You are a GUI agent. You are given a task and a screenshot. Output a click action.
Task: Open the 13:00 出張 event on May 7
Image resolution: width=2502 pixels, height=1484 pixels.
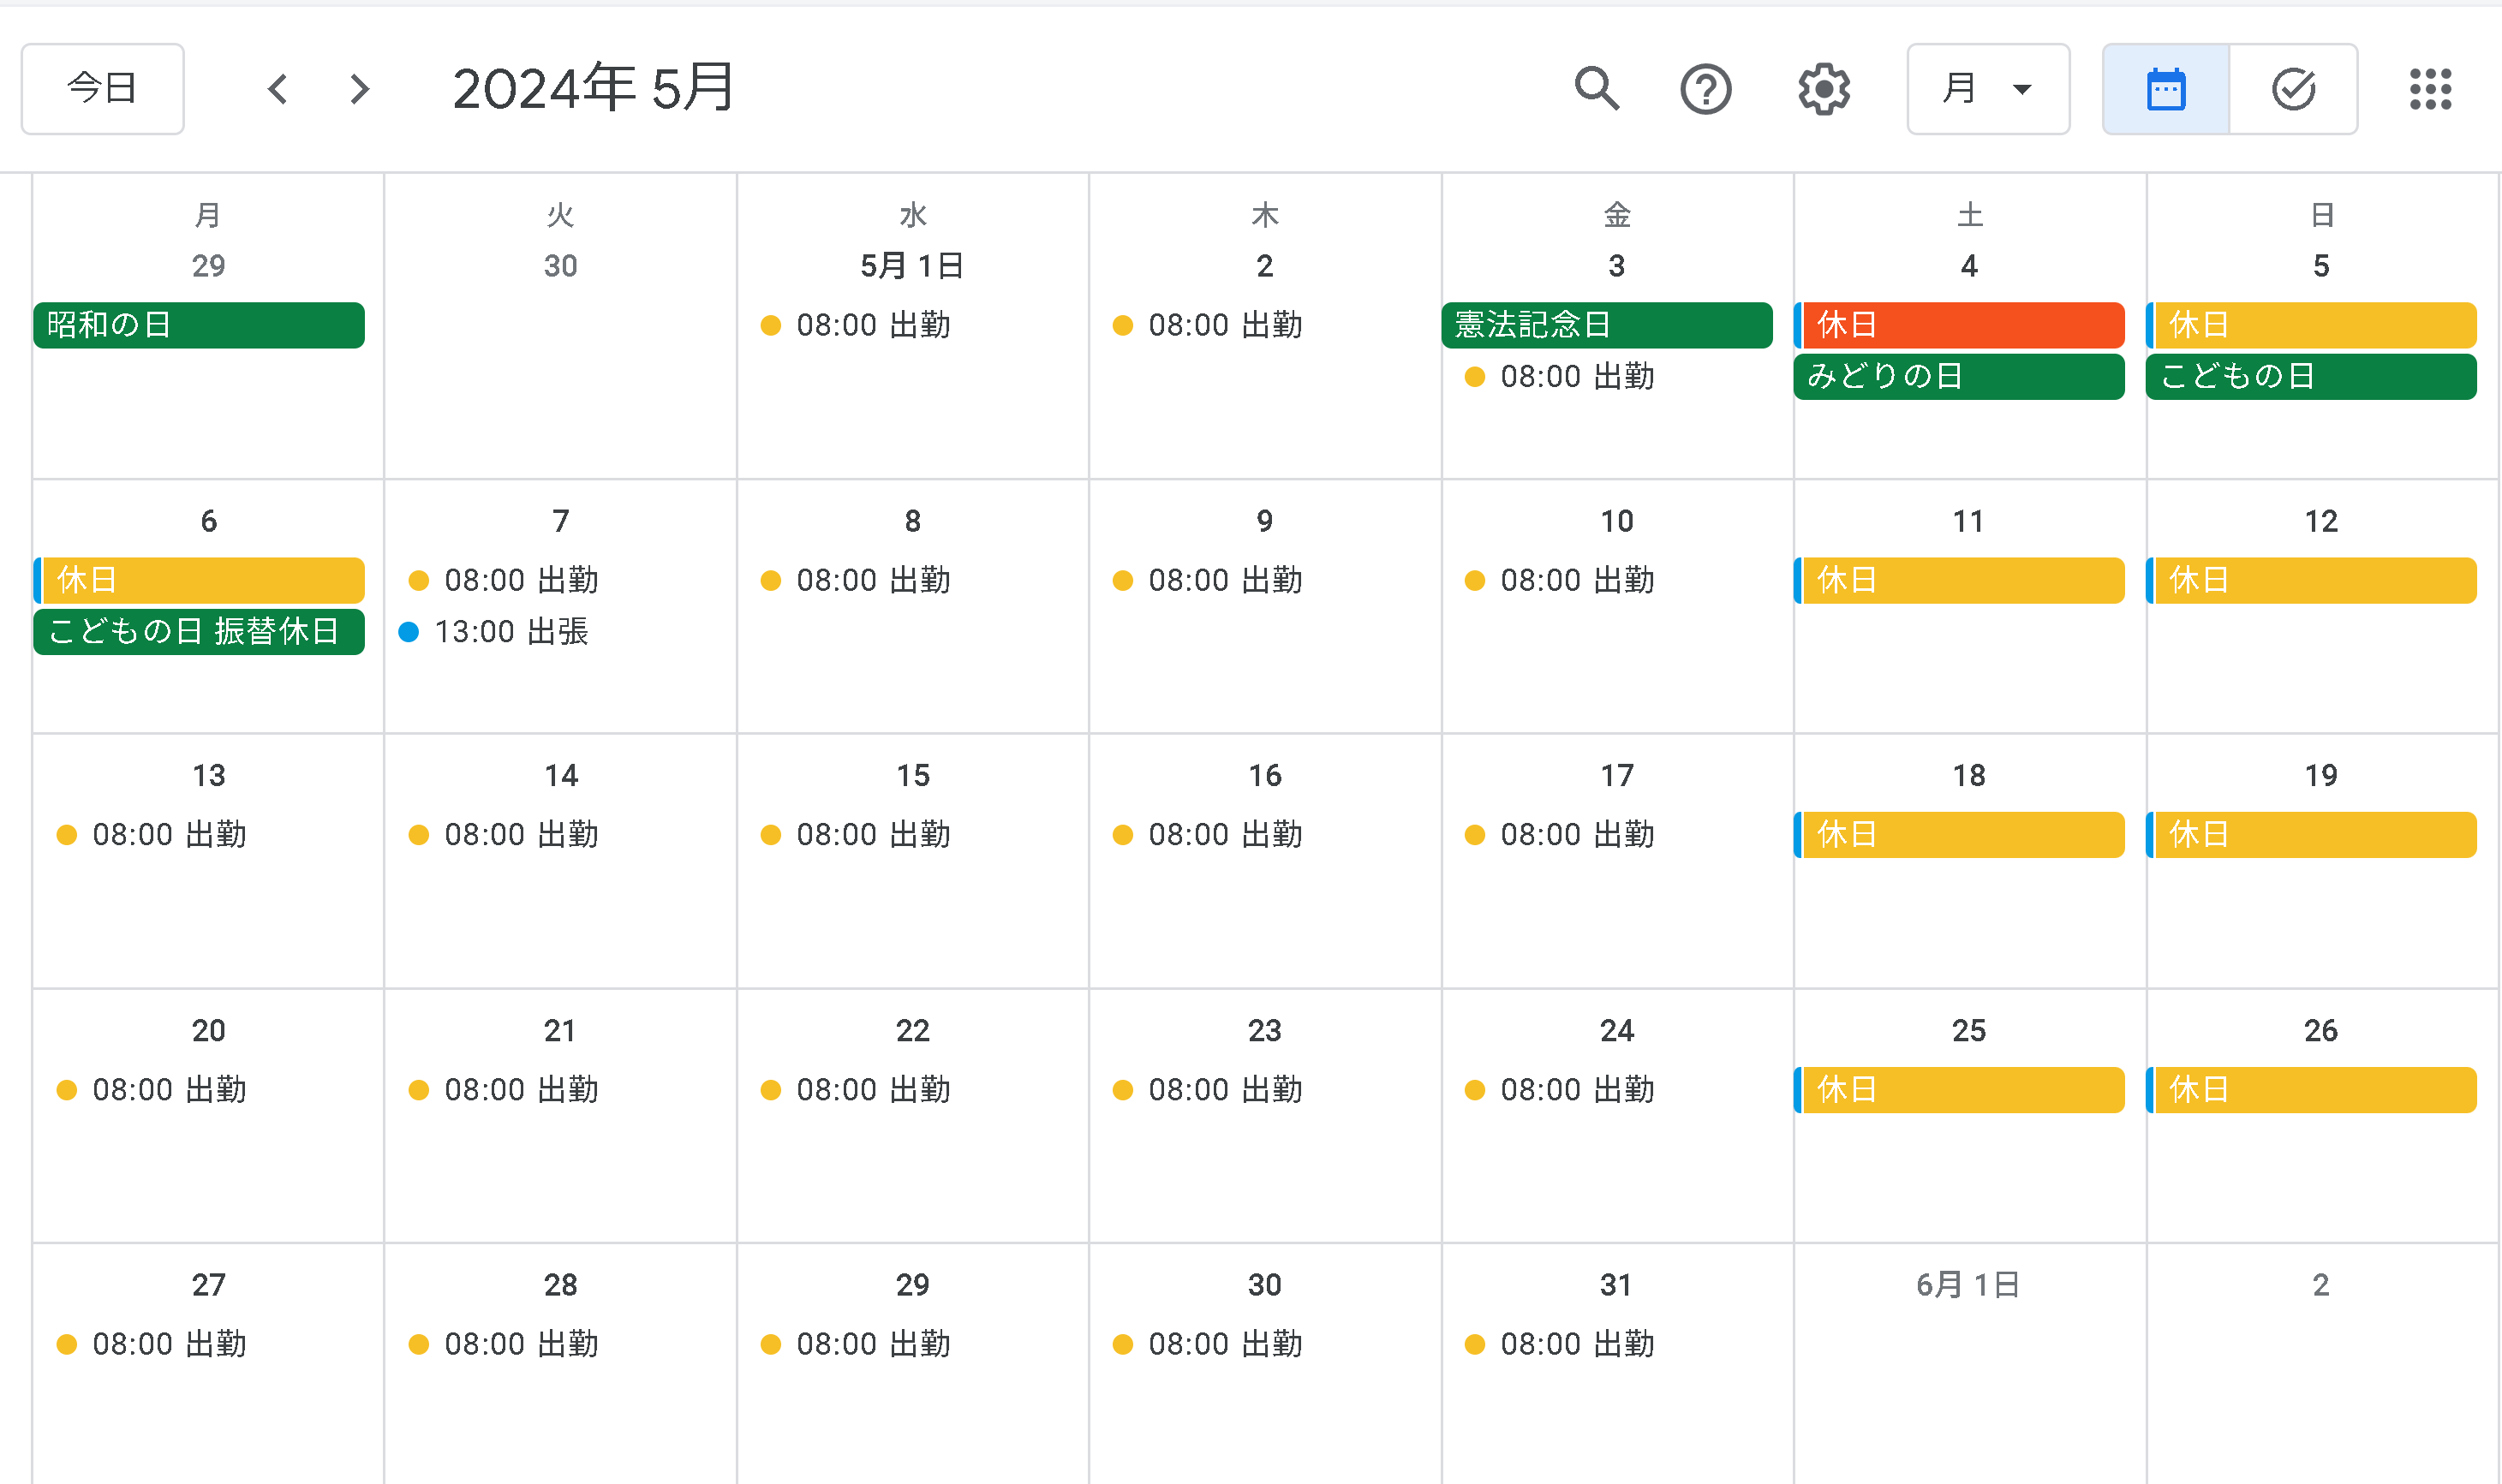[x=510, y=632]
